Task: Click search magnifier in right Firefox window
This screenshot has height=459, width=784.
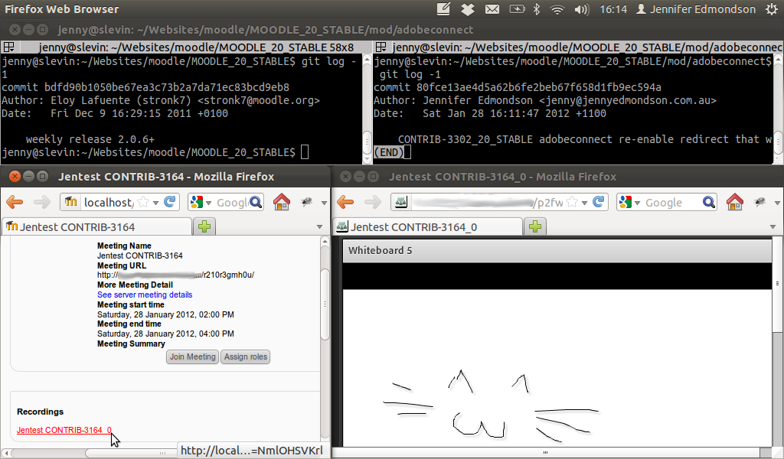Action: point(708,202)
